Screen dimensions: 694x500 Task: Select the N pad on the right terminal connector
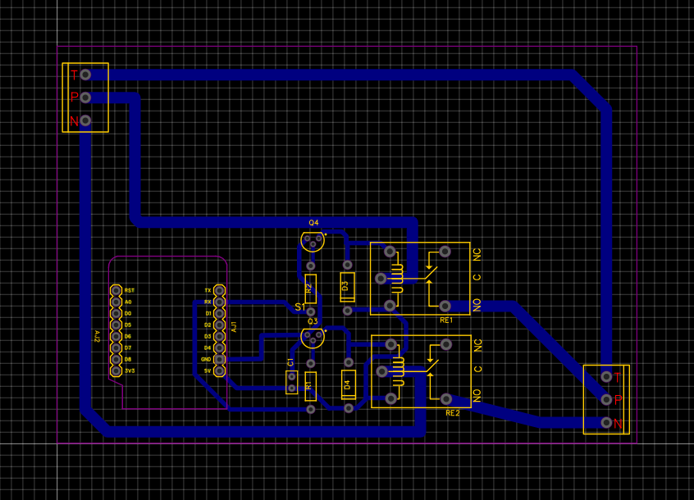click(x=606, y=423)
